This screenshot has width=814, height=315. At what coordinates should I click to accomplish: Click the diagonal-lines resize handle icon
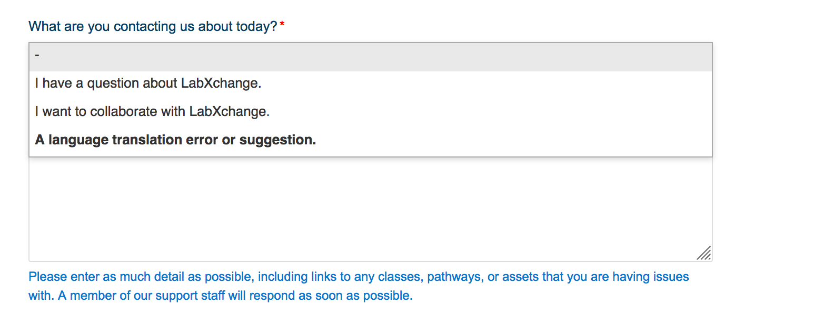point(704,253)
